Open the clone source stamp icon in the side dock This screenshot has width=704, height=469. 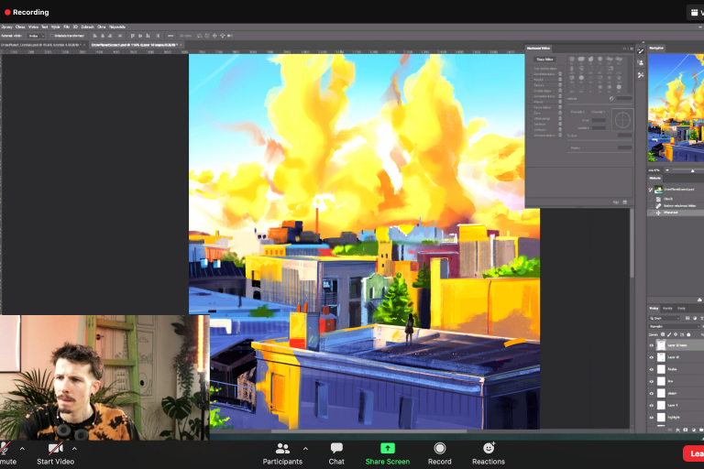point(641,63)
